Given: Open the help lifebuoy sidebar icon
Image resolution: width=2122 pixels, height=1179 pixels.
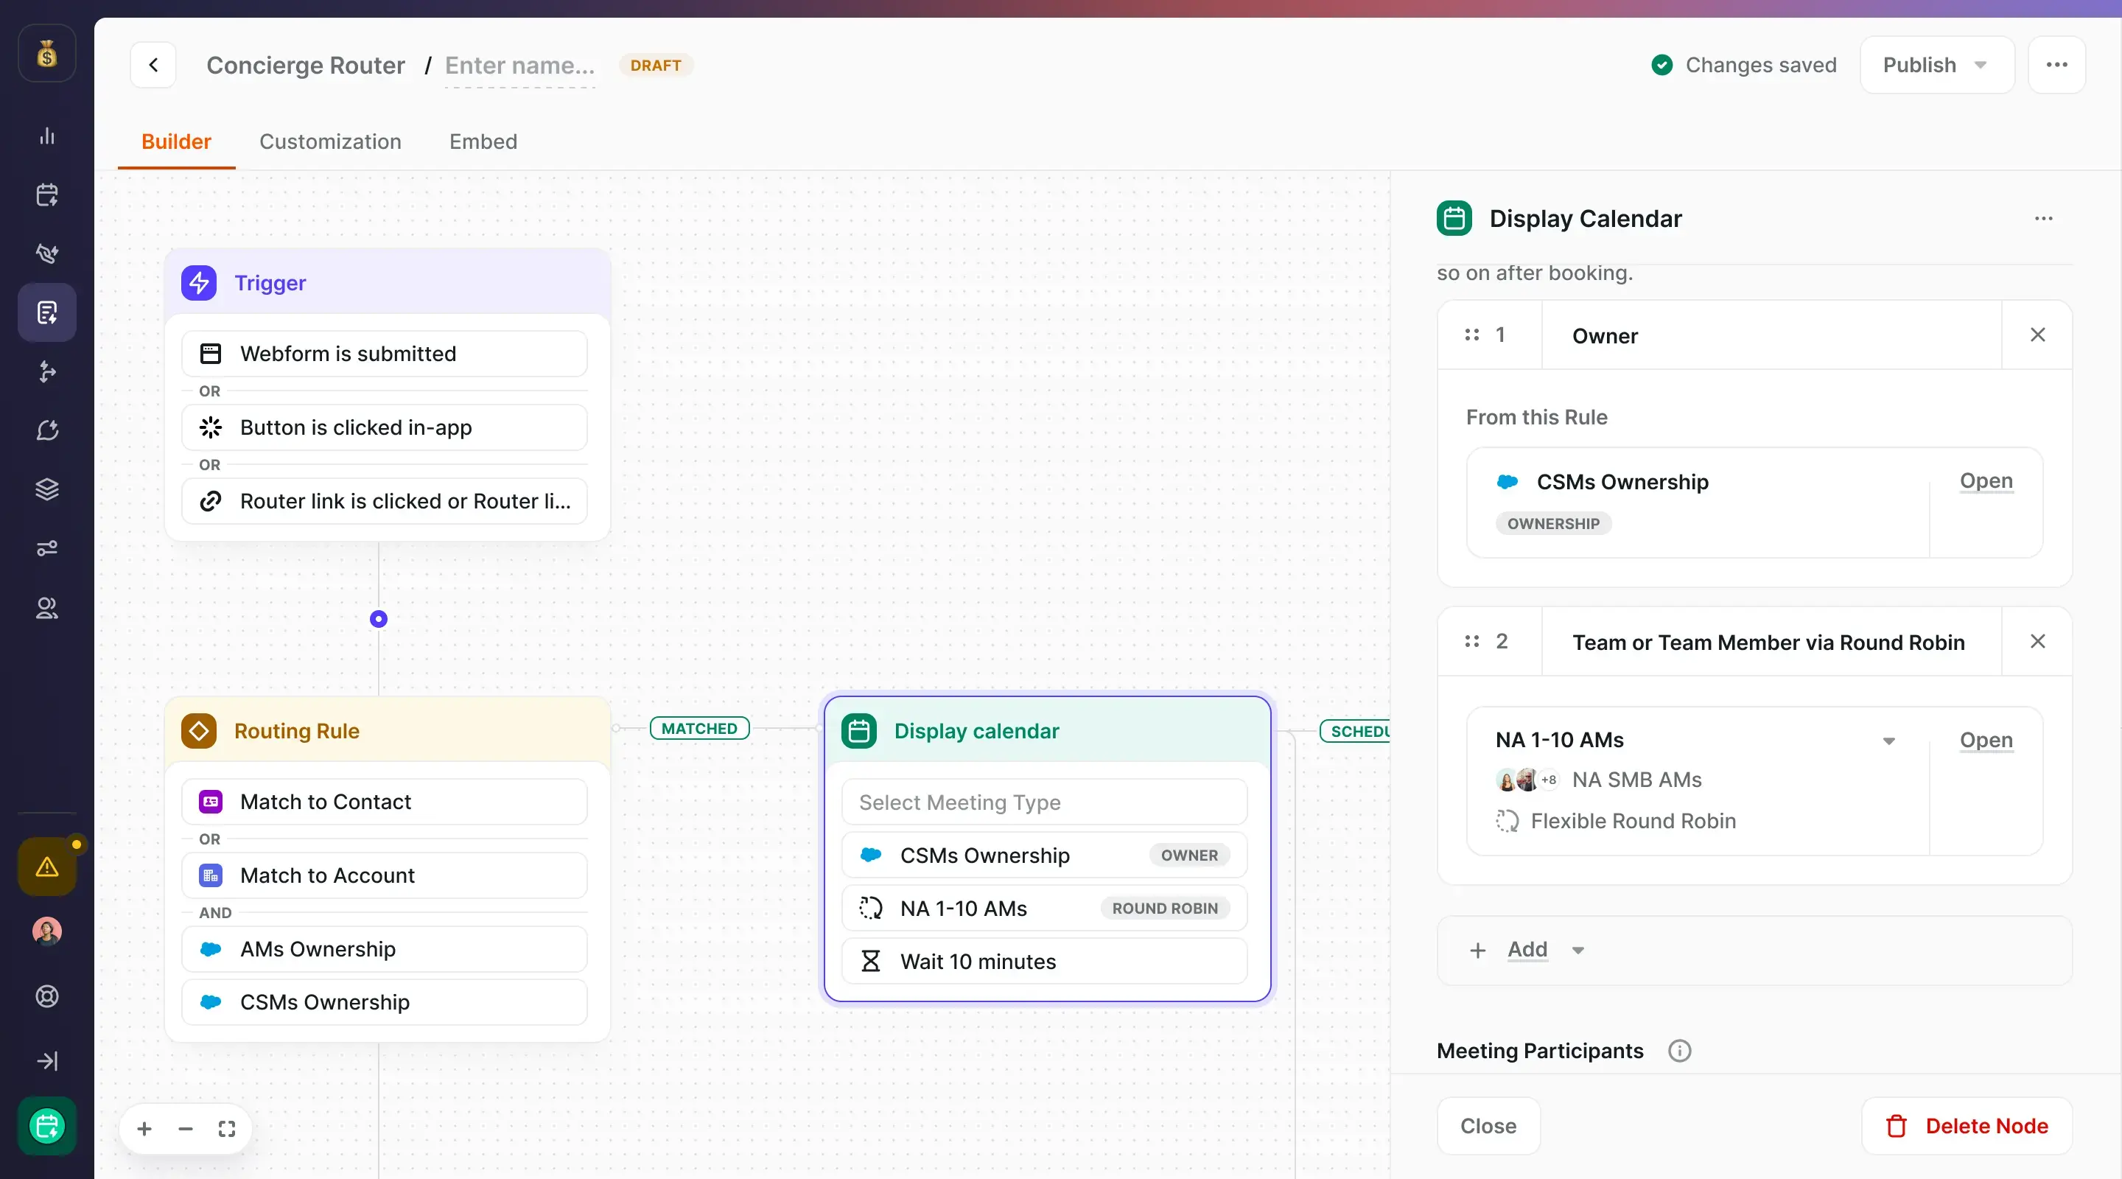Looking at the screenshot, I should coord(47,996).
